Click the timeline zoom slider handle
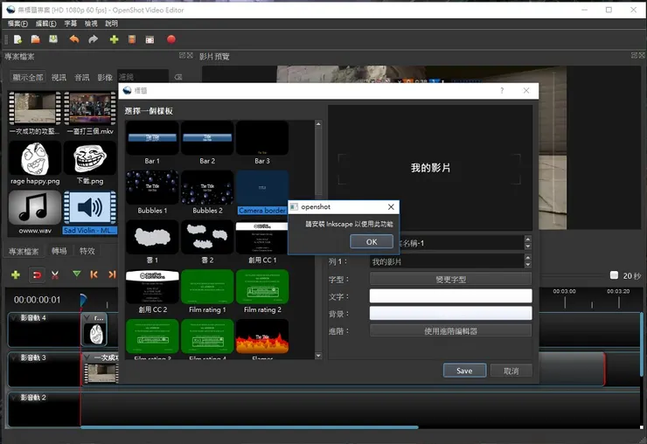Viewport: 647px width, 444px height. 614,274
